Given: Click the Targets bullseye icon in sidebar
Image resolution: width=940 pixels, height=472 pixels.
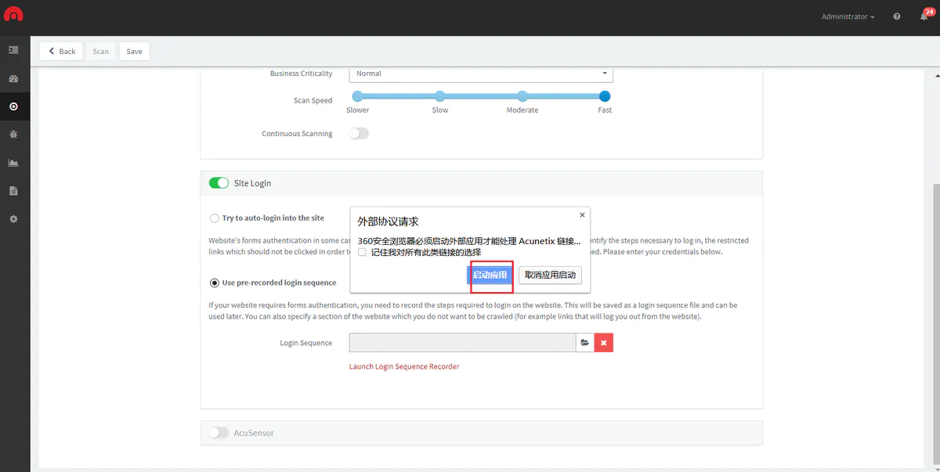Looking at the screenshot, I should [13, 106].
